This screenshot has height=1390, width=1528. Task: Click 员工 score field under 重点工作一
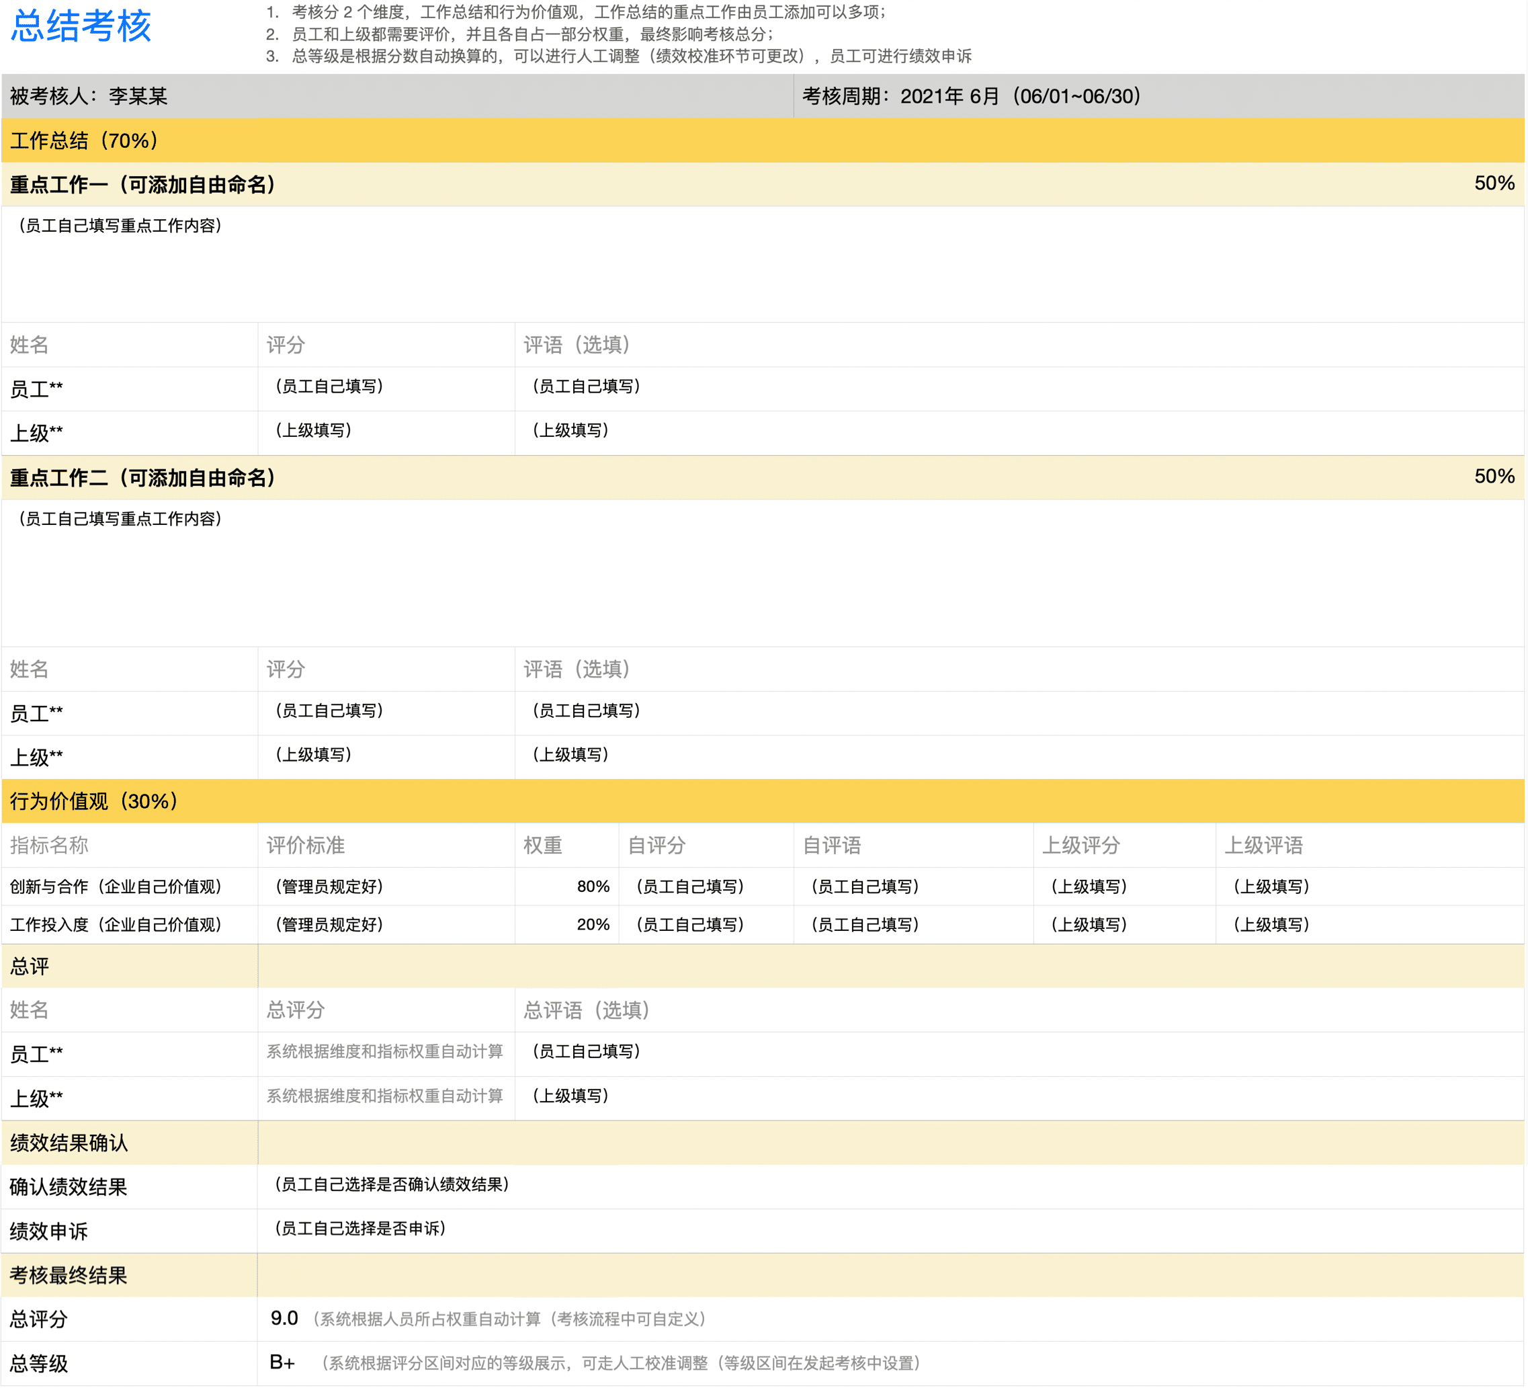tap(386, 389)
